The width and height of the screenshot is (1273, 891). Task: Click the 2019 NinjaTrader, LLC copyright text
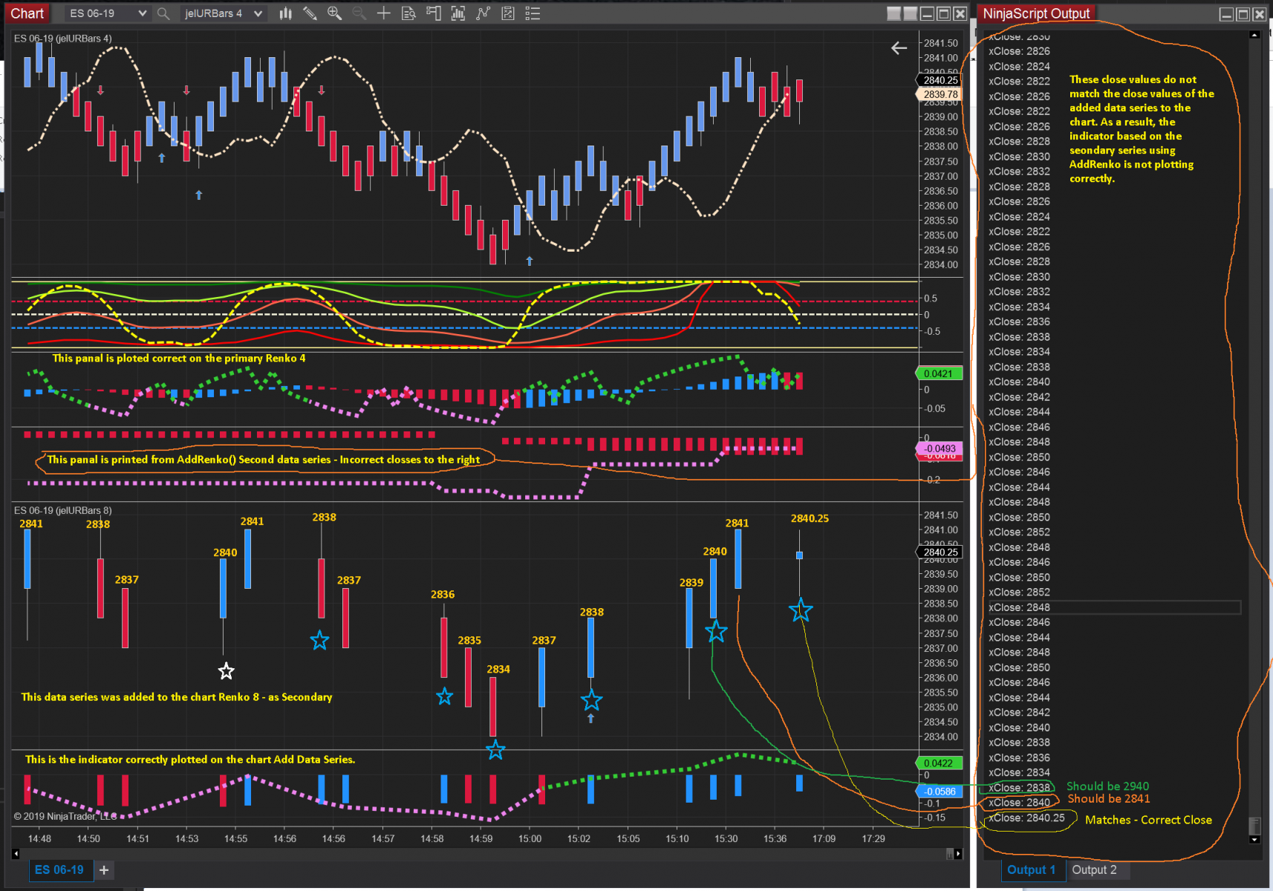[x=65, y=816]
